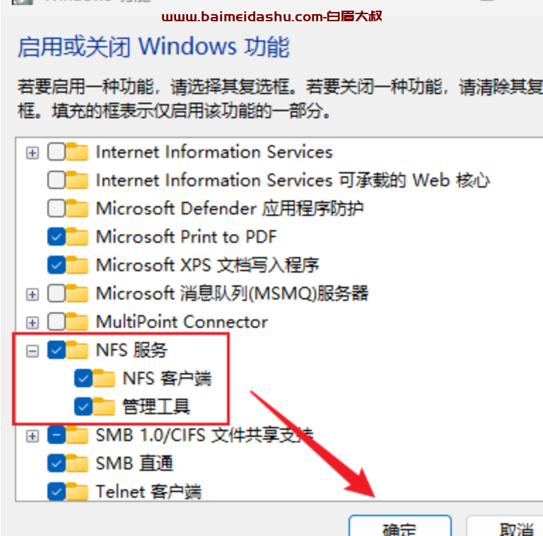Expand the SMB 1.0/CIFS 文件共享支持 node
The image size is (543, 536).
pyautogui.click(x=33, y=436)
